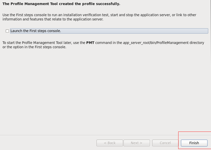Click the Finish button
211x150 pixels.
[194, 143]
